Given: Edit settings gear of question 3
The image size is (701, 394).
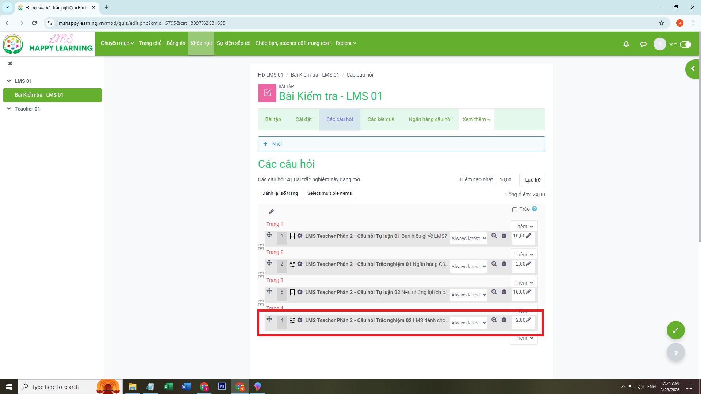Looking at the screenshot, I should [300, 292].
